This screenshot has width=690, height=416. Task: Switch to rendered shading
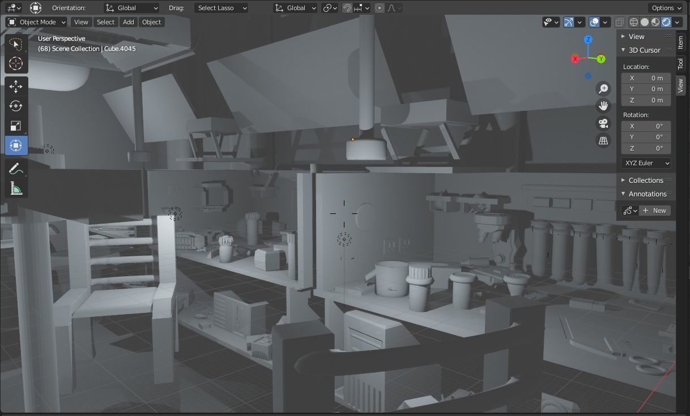coord(666,22)
